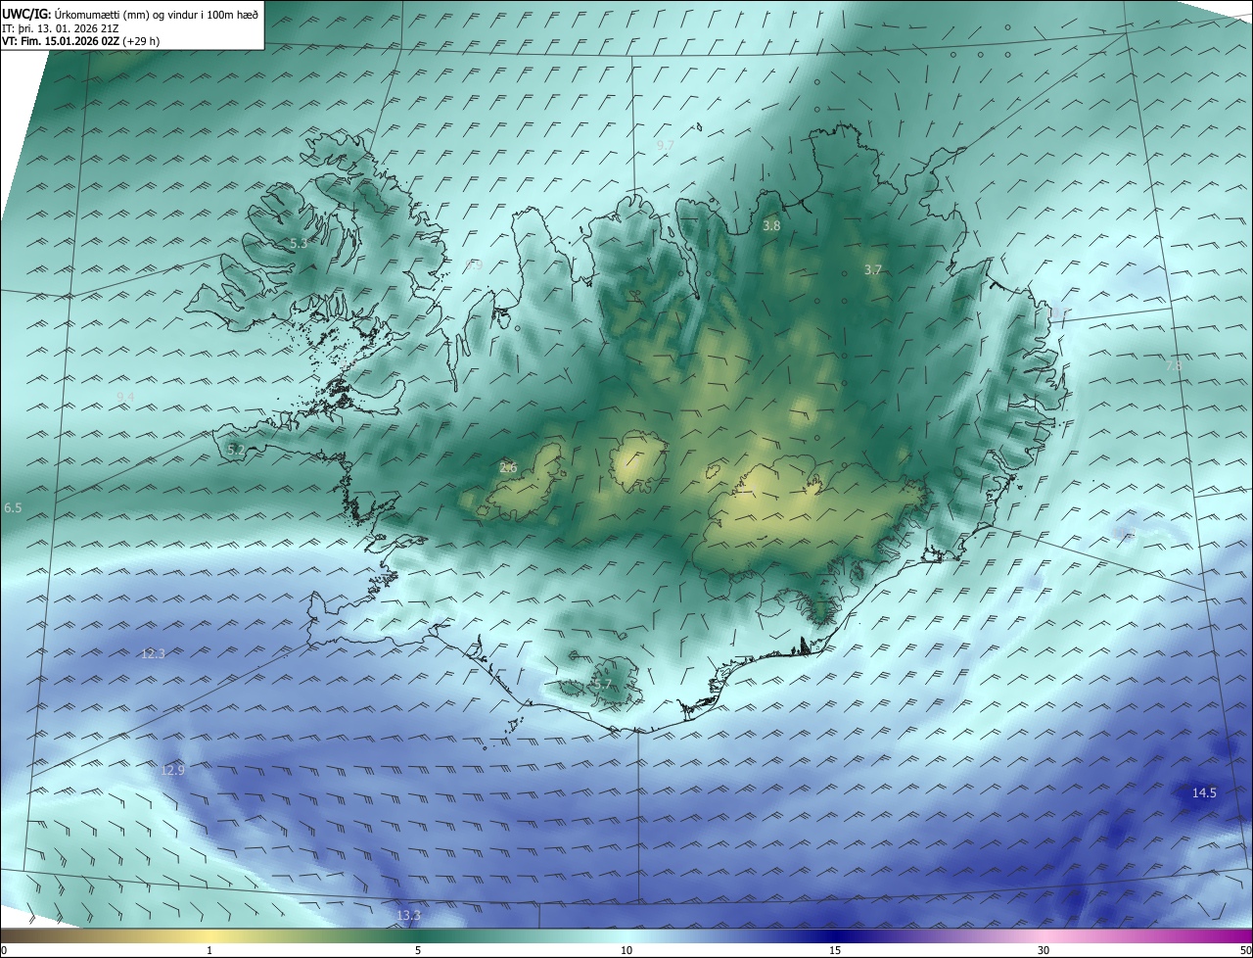
Task: Click the map value label 14.5
Action: point(1204,792)
